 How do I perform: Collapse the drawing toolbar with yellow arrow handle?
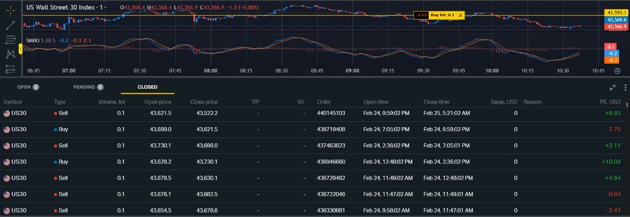[x=21, y=48]
